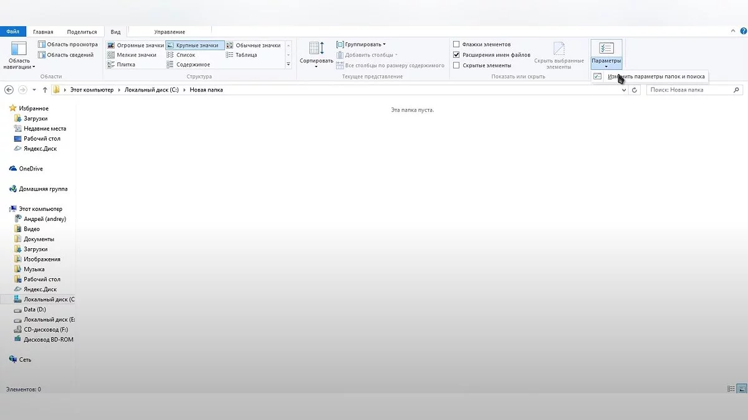Viewport: 748px width, 420px height.
Task: Open the address bar history dropdown arrow
Action: coord(624,90)
